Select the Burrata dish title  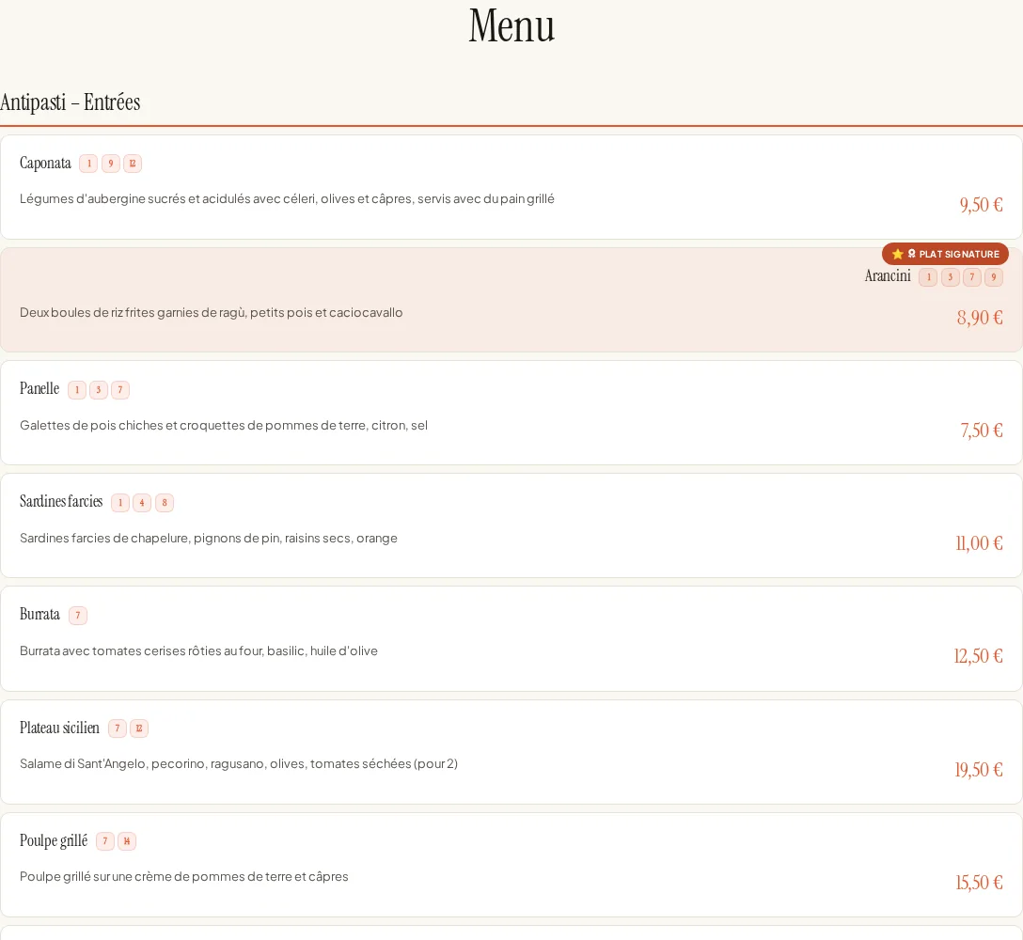pyautogui.click(x=39, y=615)
